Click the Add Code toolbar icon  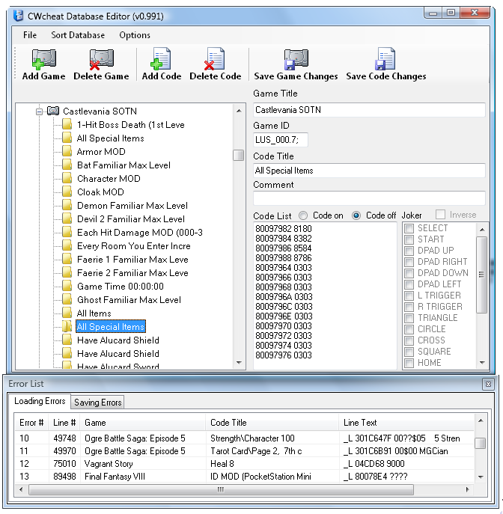click(161, 58)
